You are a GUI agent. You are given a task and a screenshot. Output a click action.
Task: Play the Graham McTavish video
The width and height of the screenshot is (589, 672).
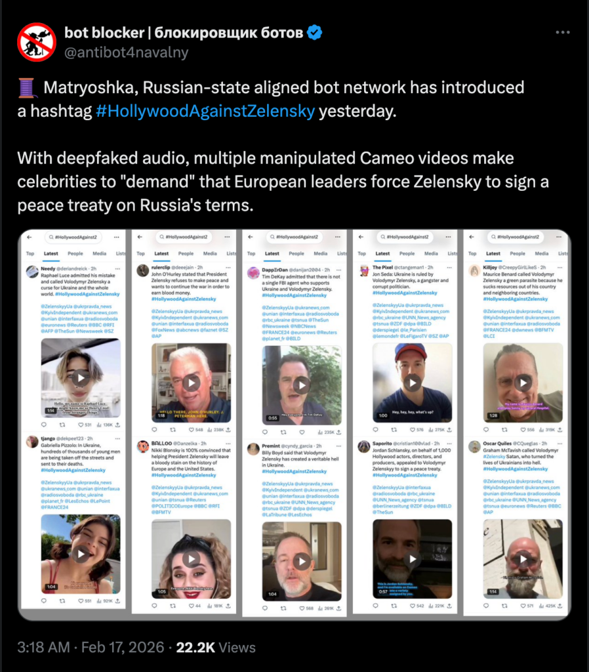click(x=523, y=559)
